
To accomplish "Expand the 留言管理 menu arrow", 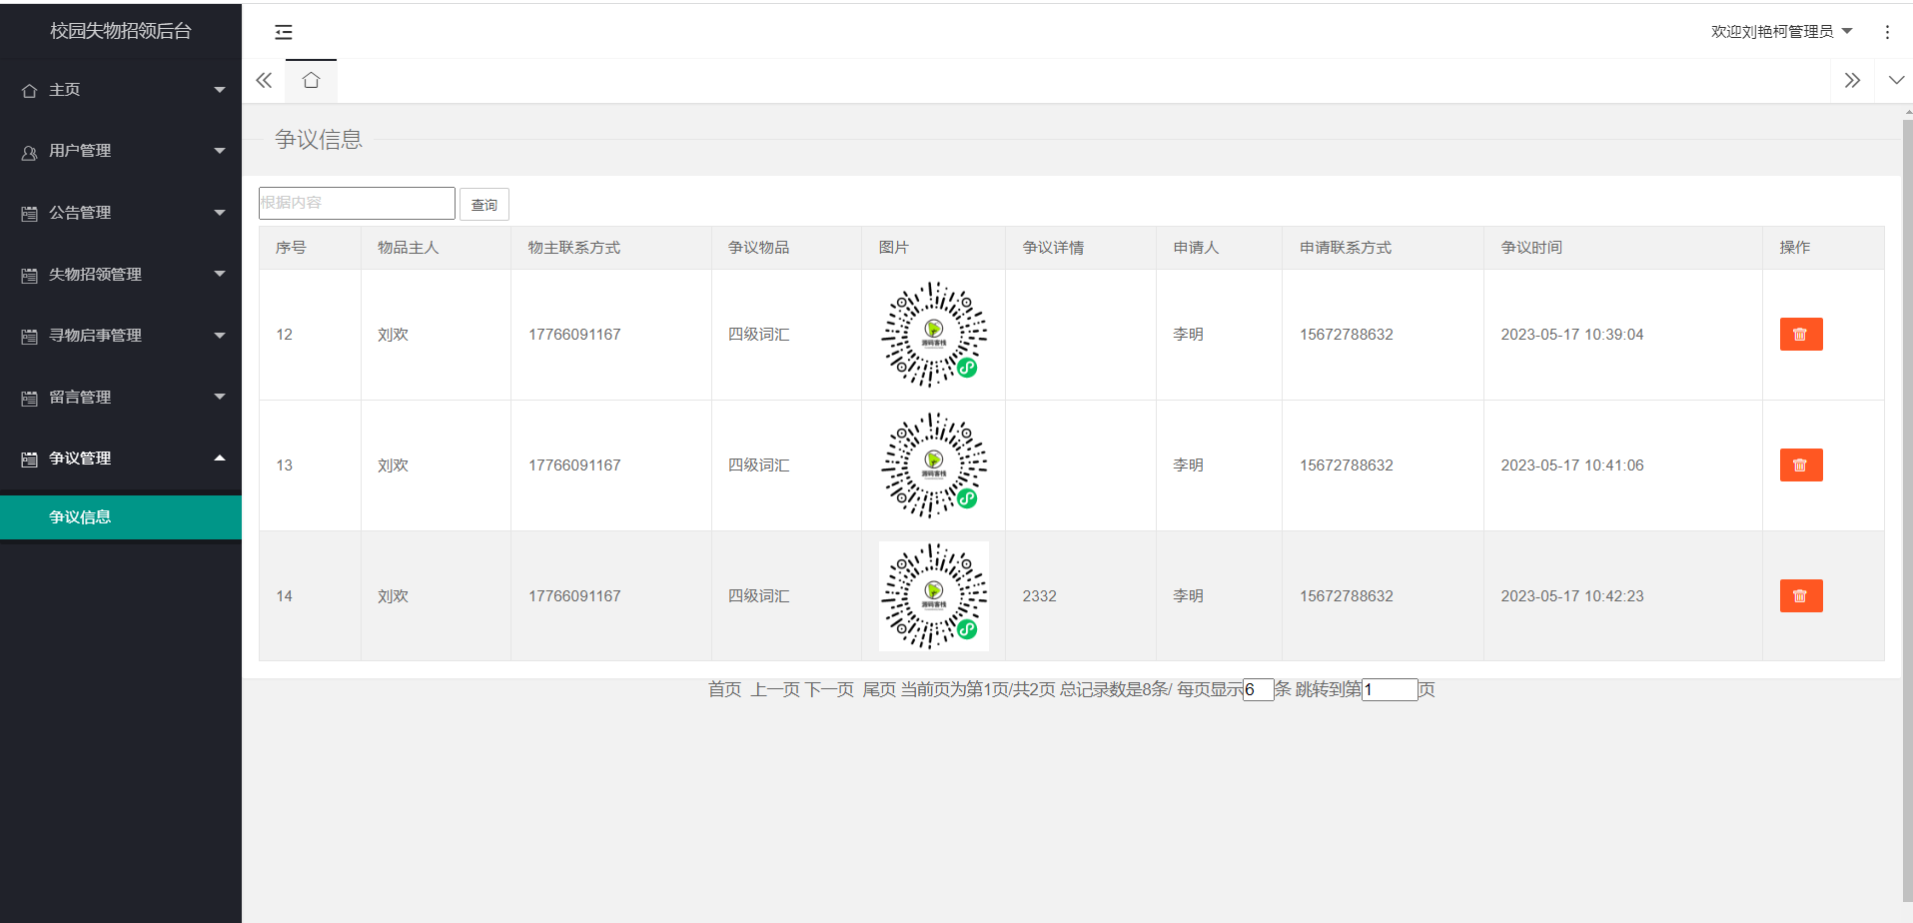I will coord(220,397).
